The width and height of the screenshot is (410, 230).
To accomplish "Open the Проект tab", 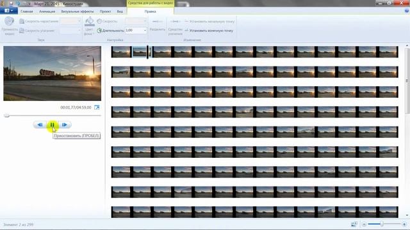I will click(105, 11).
